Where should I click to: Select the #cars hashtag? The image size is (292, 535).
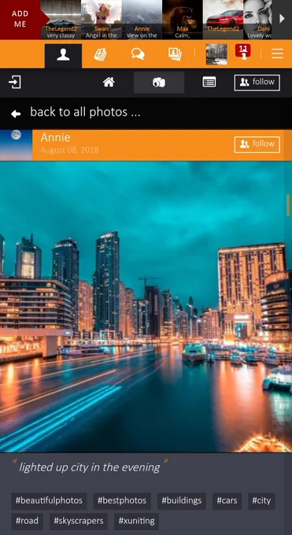tap(227, 501)
